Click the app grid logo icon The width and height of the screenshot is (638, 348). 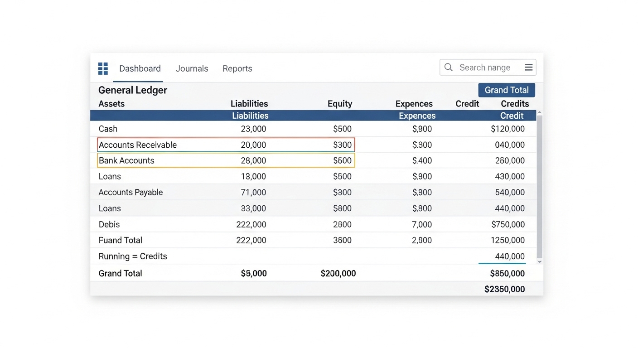[x=103, y=69]
